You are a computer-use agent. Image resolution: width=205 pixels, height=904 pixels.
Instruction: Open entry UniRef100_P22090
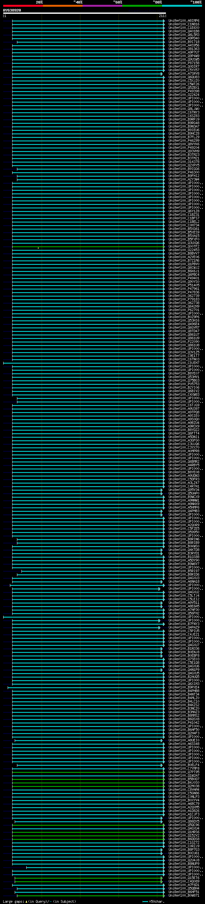(x=184, y=342)
